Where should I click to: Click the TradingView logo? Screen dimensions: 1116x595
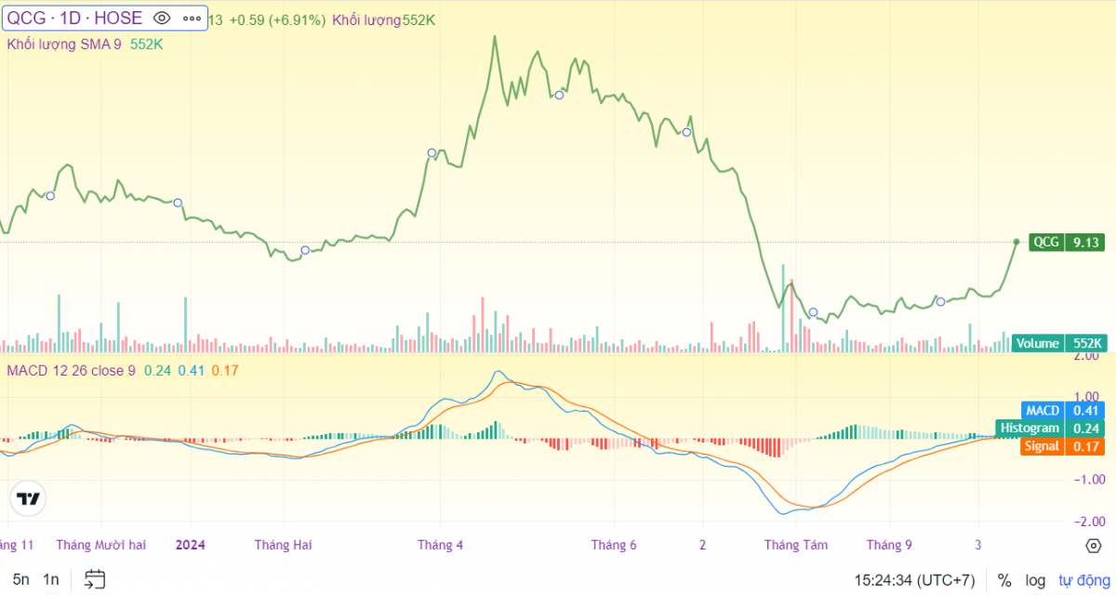(x=29, y=499)
